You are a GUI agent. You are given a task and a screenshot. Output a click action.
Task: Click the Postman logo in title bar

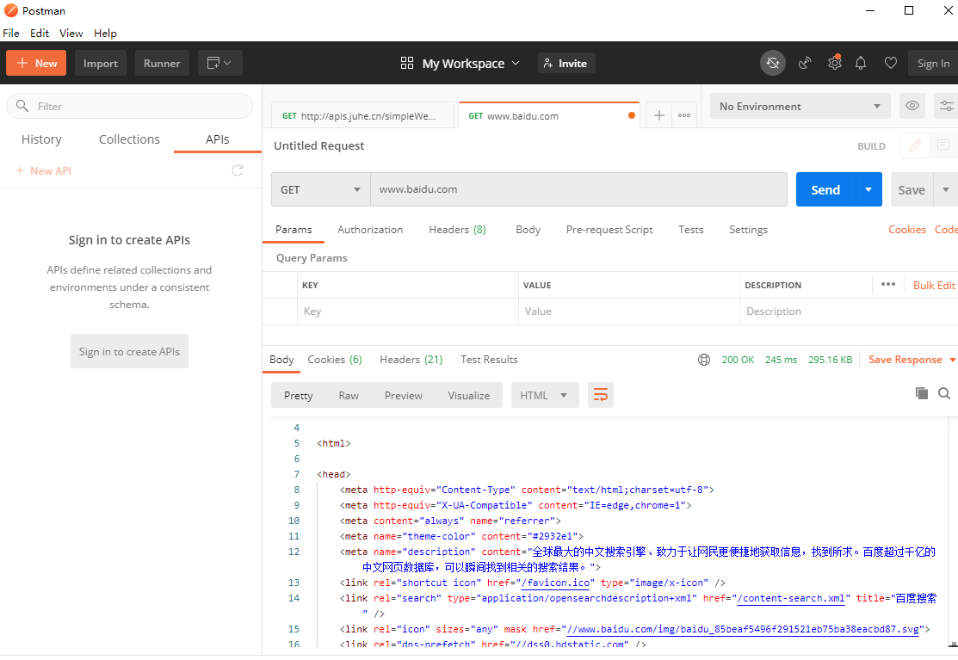[x=10, y=10]
